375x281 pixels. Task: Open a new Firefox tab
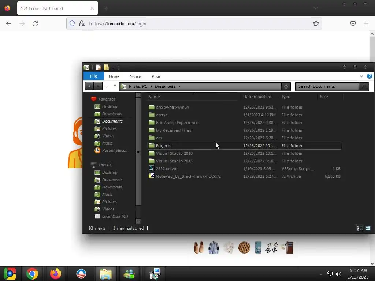pos(106,8)
